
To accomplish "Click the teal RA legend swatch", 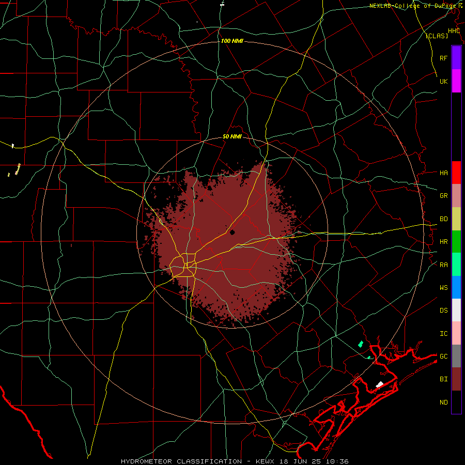I will point(456,265).
